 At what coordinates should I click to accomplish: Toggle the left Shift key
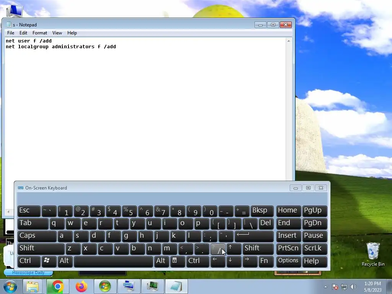41,249
